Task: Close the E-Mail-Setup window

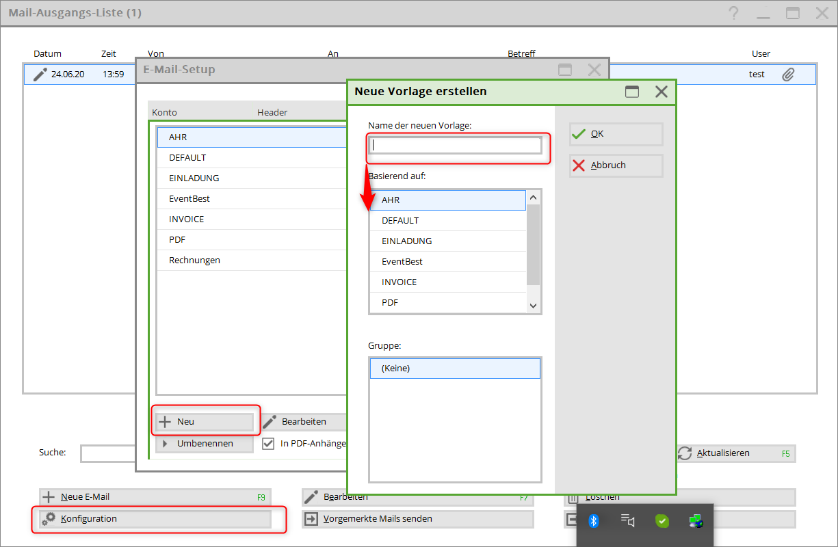Action: pos(594,70)
